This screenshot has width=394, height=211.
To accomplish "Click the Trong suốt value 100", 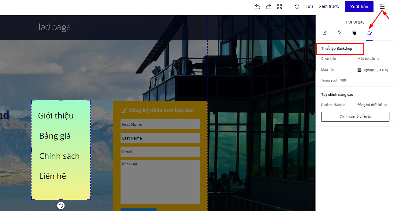I will point(343,81).
